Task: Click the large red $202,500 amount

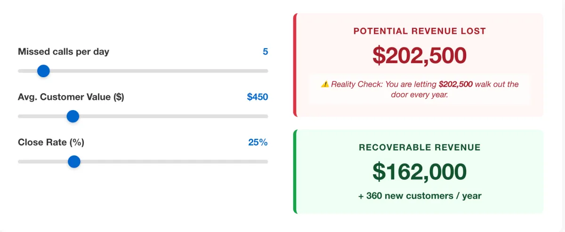Action: pos(420,55)
